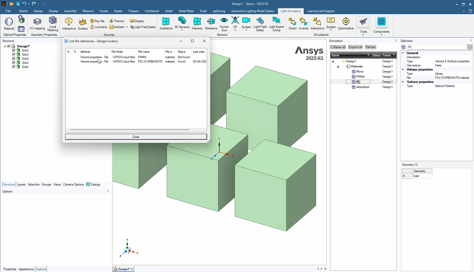This screenshot has width=474, height=272.
Task: Uncheck the fourth Solid checkbox in Structure
Action: [x=14, y=63]
